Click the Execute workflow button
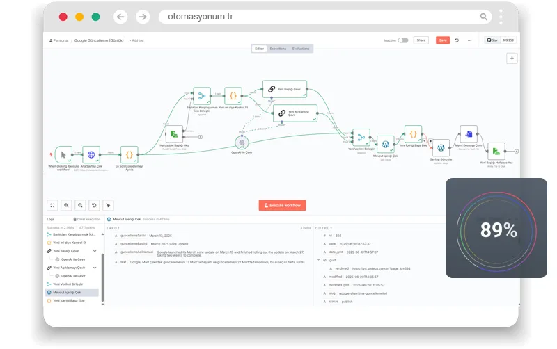Image resolution: width=557 pixels, height=349 pixels. point(283,205)
